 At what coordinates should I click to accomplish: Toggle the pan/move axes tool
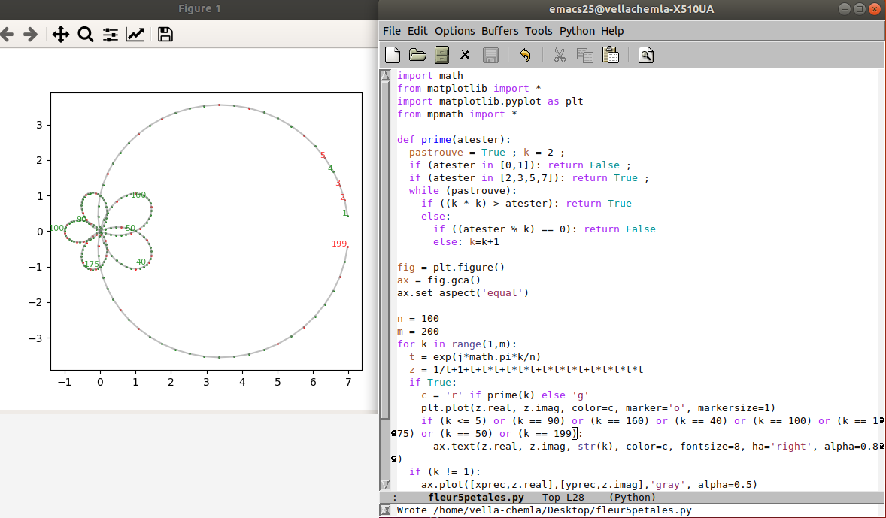tap(60, 35)
